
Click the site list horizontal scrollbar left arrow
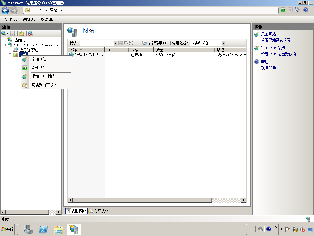pos(70,200)
